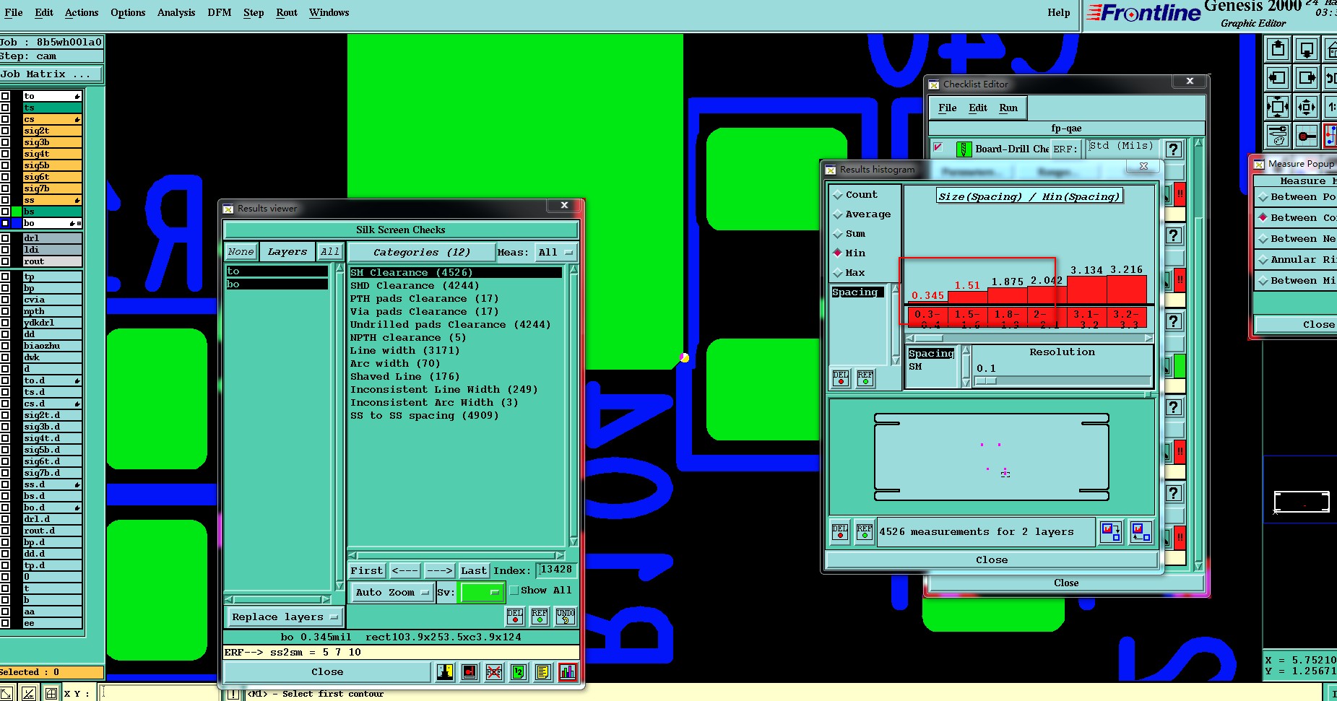Select Sum statistic in Results histogram
The height and width of the screenshot is (701, 1337).
[849, 234]
